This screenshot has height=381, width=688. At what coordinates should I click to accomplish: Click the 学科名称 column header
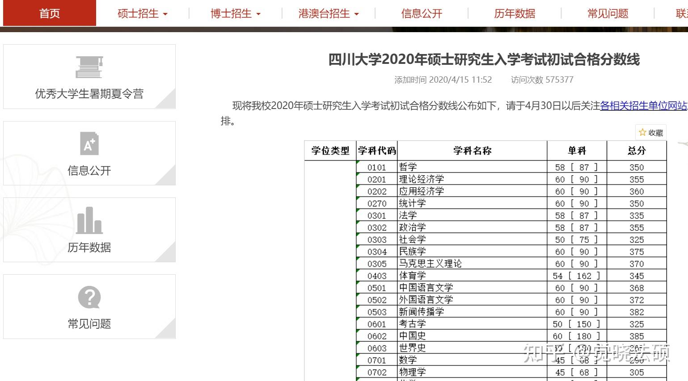coord(472,151)
